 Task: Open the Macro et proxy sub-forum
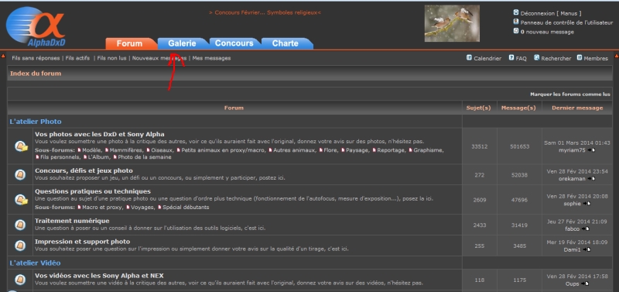point(102,207)
